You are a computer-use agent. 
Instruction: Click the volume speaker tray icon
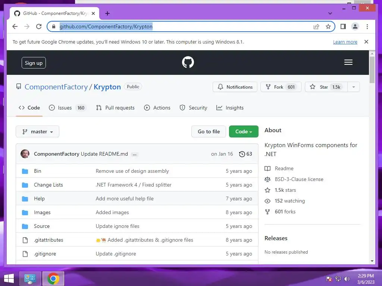tap(347, 279)
